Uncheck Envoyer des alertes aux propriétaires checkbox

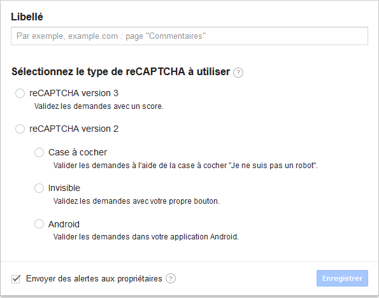tap(16, 279)
